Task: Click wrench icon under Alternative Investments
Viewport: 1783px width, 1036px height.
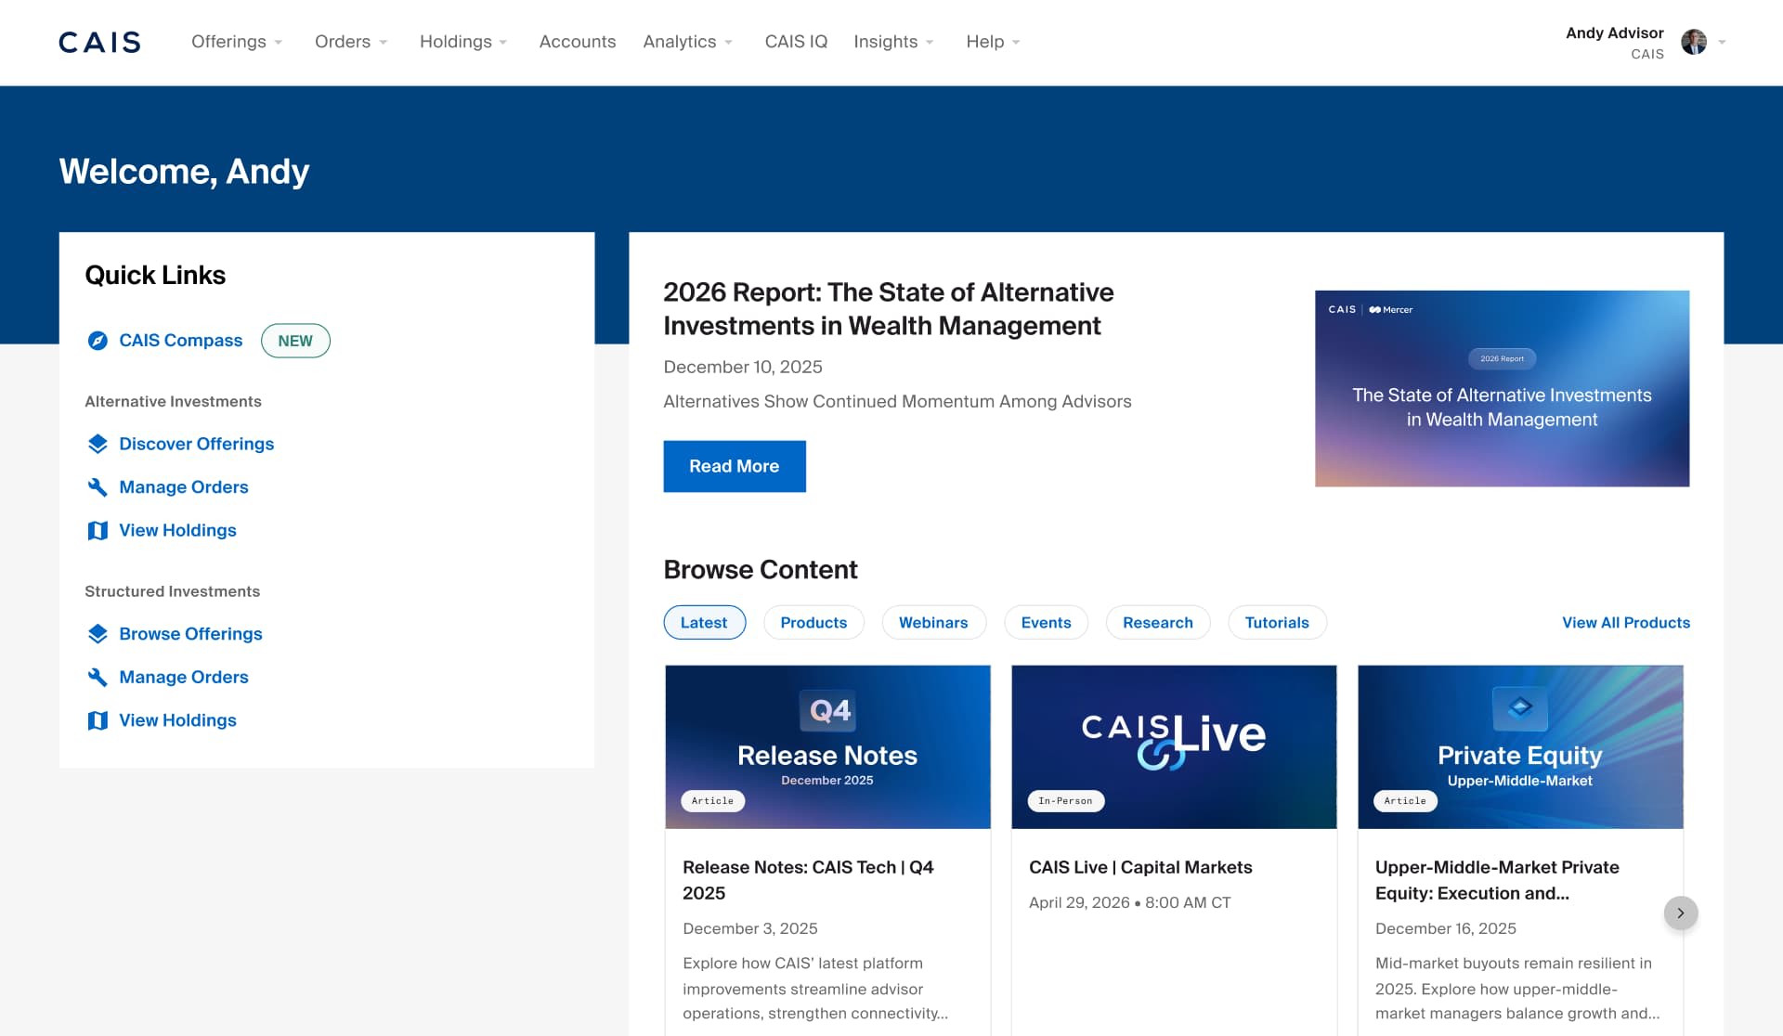Action: (98, 487)
